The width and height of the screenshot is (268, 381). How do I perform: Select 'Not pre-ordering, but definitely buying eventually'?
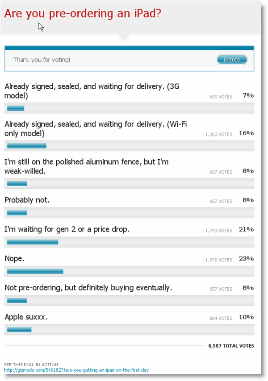(x=88, y=288)
